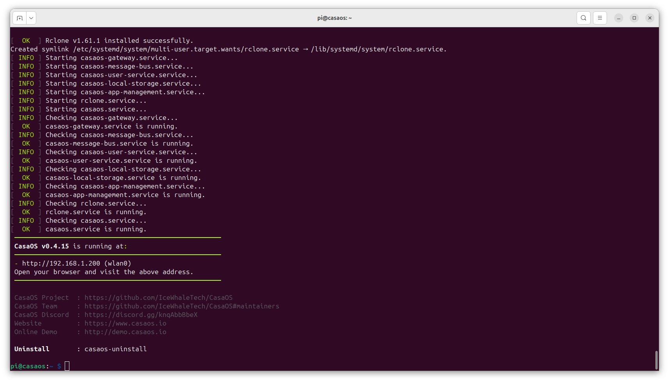669x382 pixels.
Task: Open the discord.gg/knqAbbBbeX link
Action: point(141,315)
